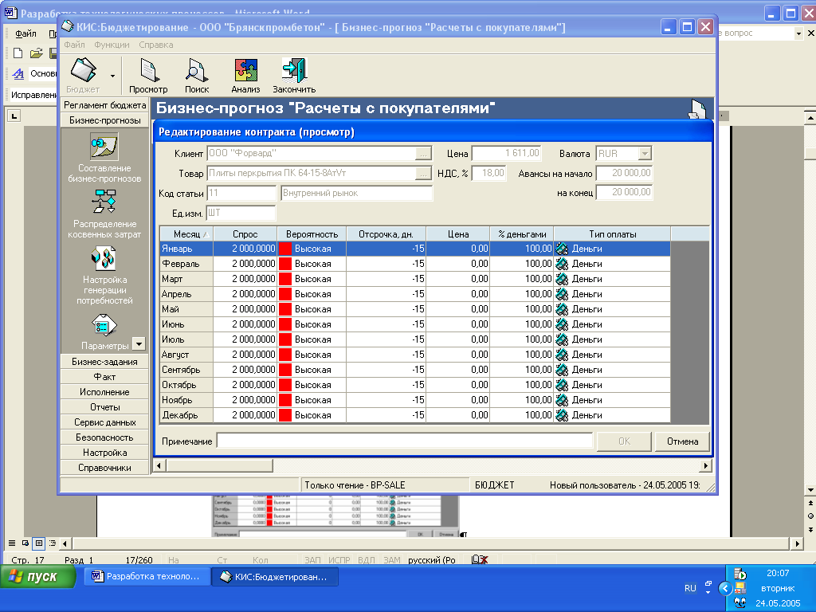
Task: Open the Анализ puzzle icon
Action: tap(245, 73)
